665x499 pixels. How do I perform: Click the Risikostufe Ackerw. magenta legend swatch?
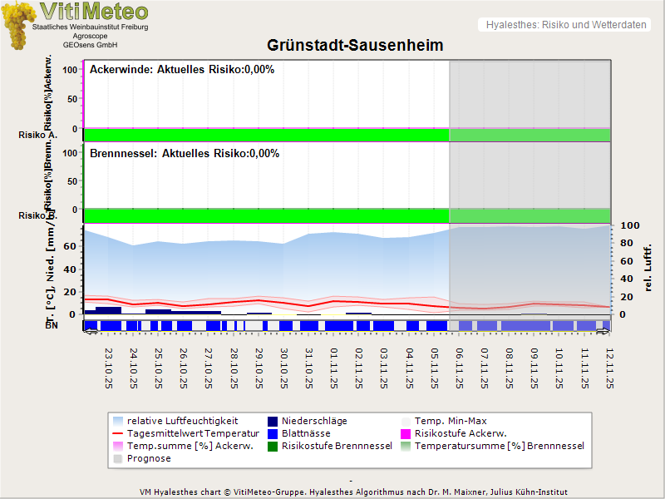(x=406, y=434)
